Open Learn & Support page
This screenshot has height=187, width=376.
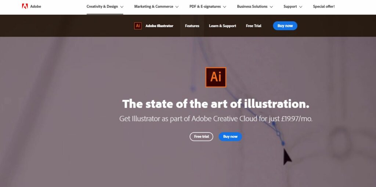point(223,26)
